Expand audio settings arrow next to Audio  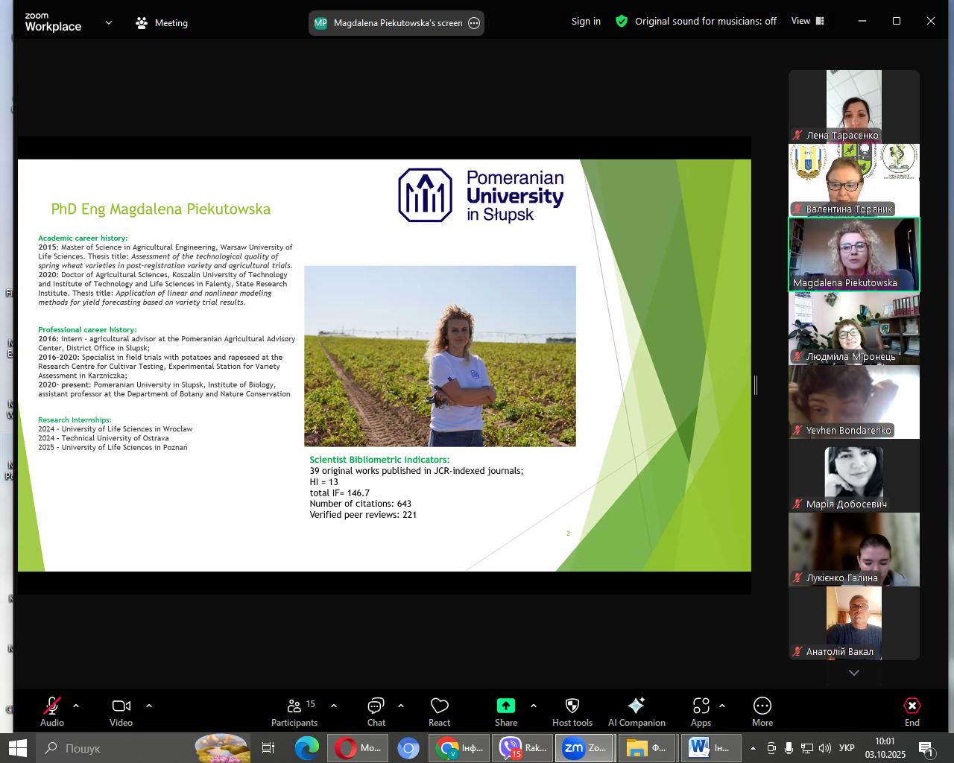(x=76, y=706)
